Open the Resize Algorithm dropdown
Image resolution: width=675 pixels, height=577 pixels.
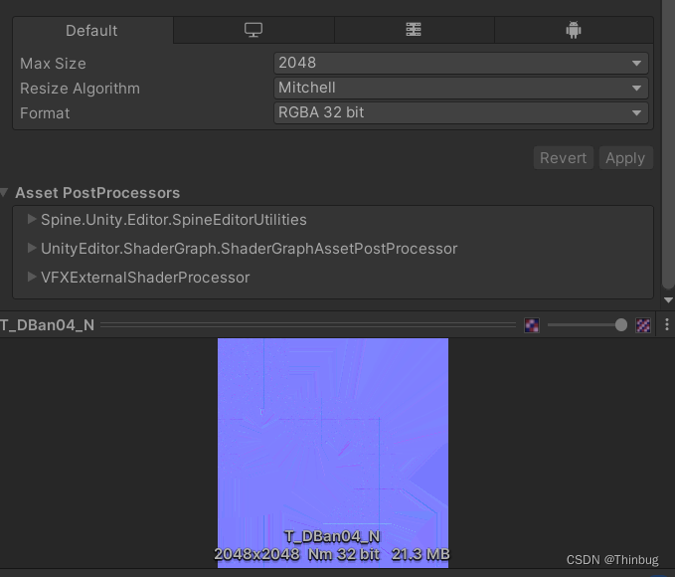pos(461,89)
